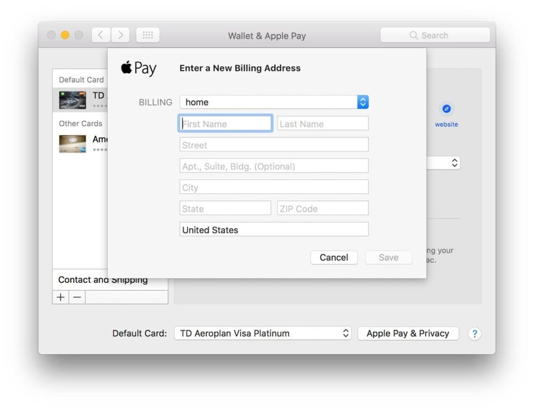Click the ZIP Code field
The height and width of the screenshot is (409, 534).
tap(322, 208)
